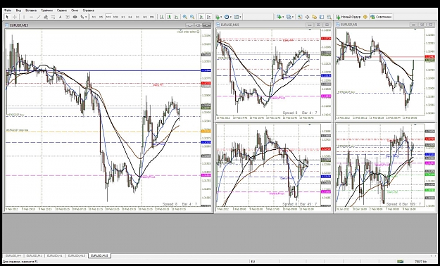The width and height of the screenshot is (440, 266).
Task: Set chart type to candlesticks
Action: point(169,17)
